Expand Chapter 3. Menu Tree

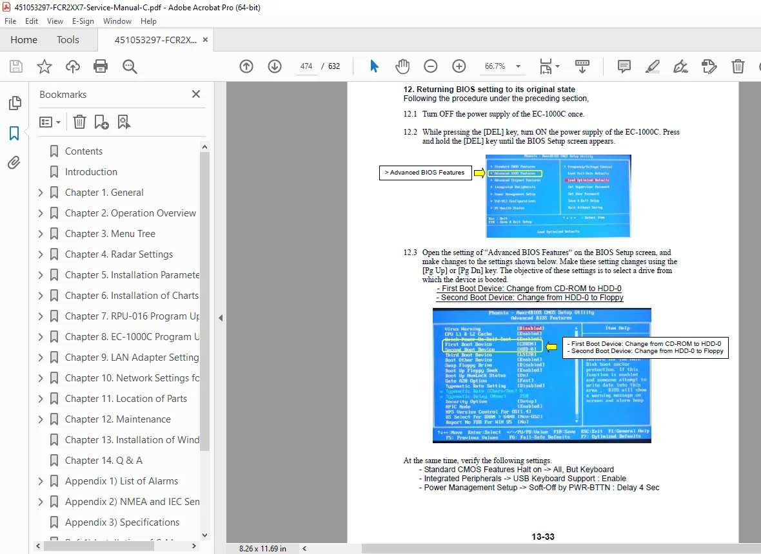41,234
